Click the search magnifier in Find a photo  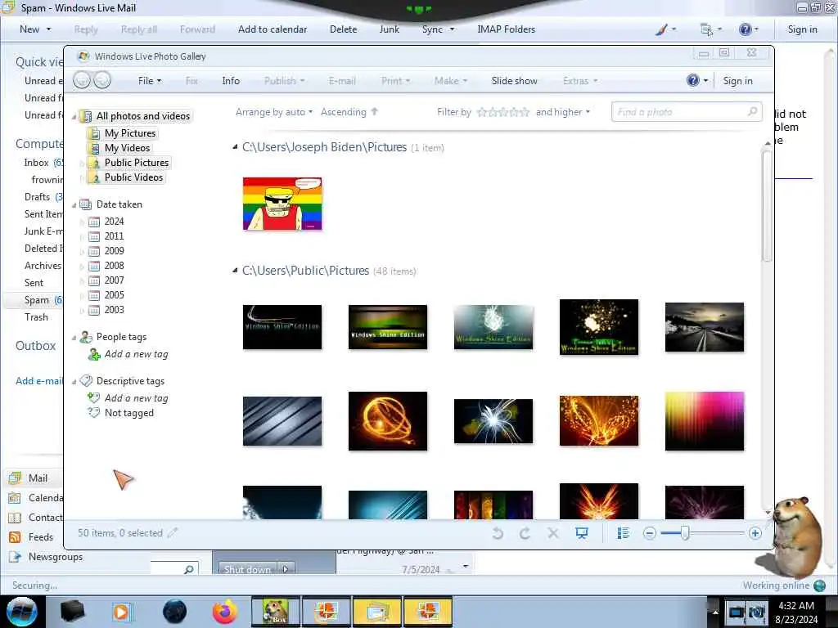(752, 111)
